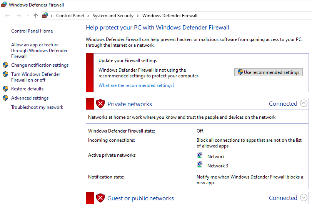Click the firewall icon in address bar
Viewport: 312px width, 208px height.
tap(45, 15)
